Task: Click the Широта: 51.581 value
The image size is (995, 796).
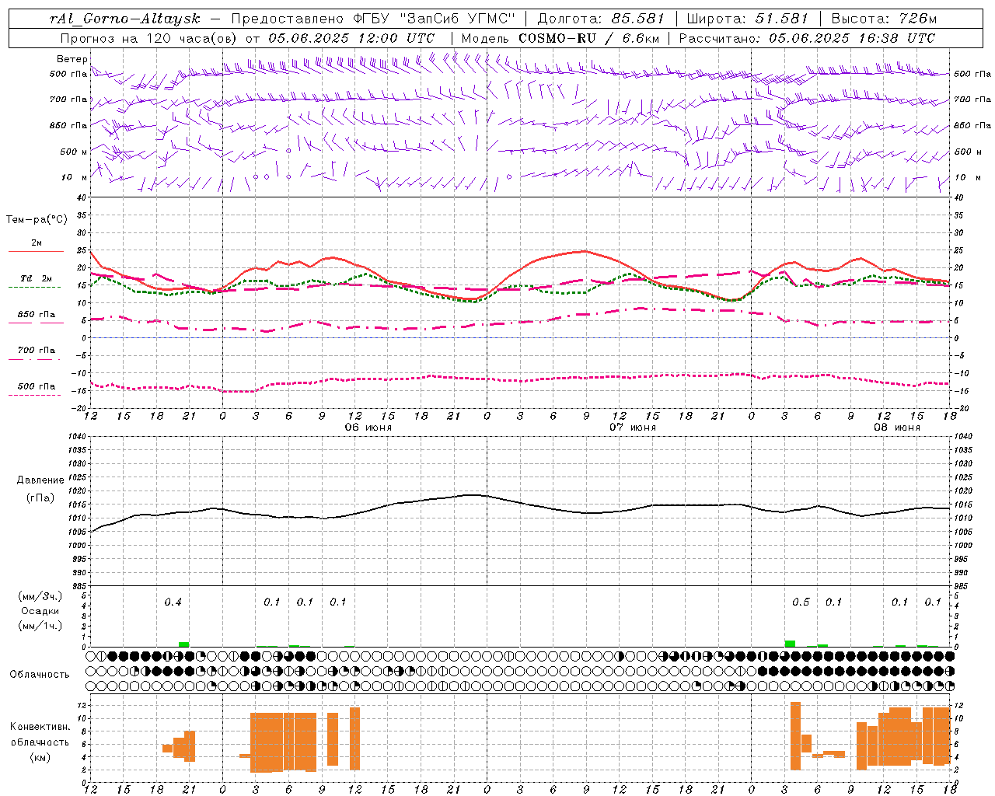Action: tap(747, 19)
